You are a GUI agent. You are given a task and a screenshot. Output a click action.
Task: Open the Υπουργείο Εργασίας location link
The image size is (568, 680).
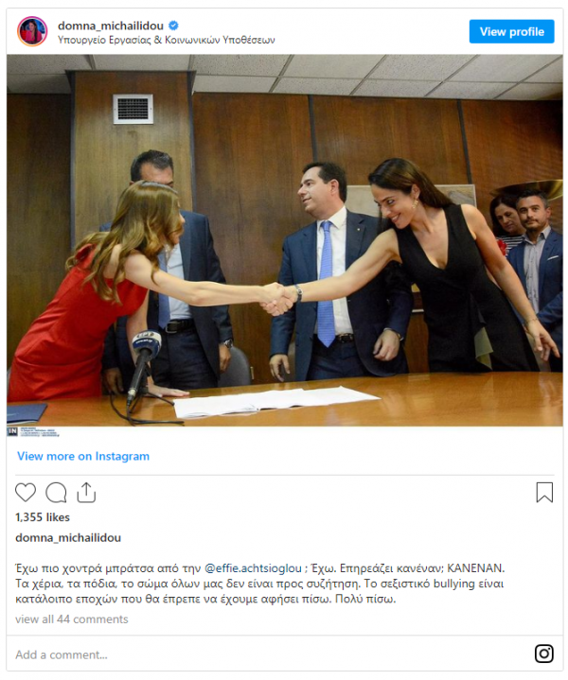pos(167,40)
